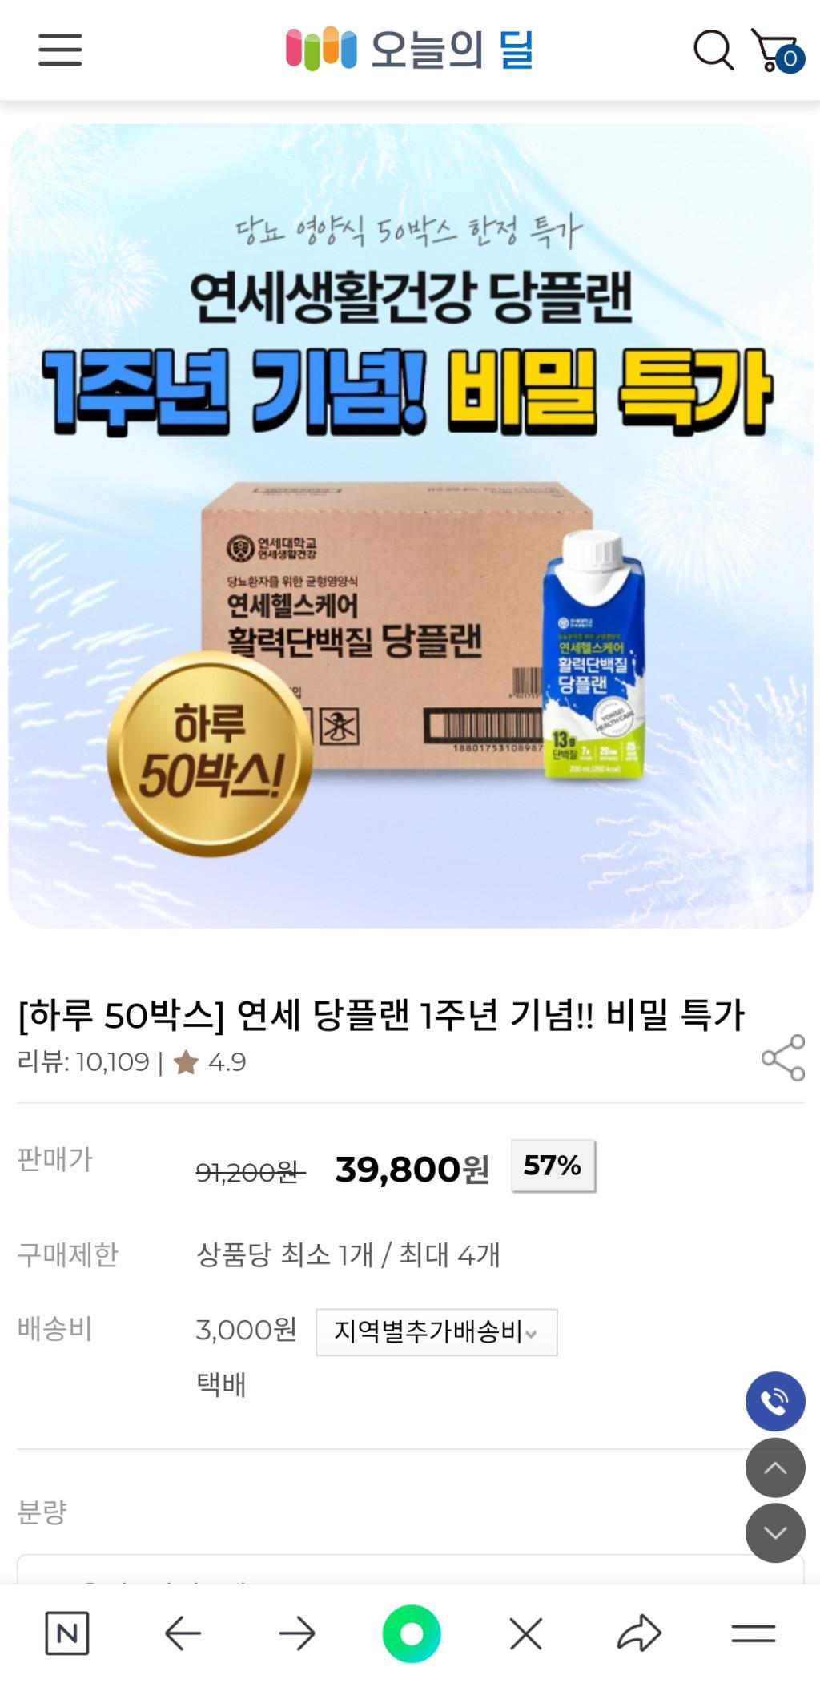Open the shopping cart icon
Viewport: 820px width, 1683px height.
(x=777, y=50)
